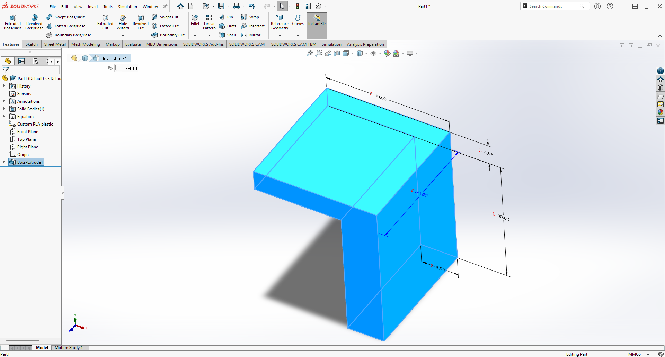The image size is (665, 357).
Task: Click the Swept Cut tool
Action: (165, 17)
